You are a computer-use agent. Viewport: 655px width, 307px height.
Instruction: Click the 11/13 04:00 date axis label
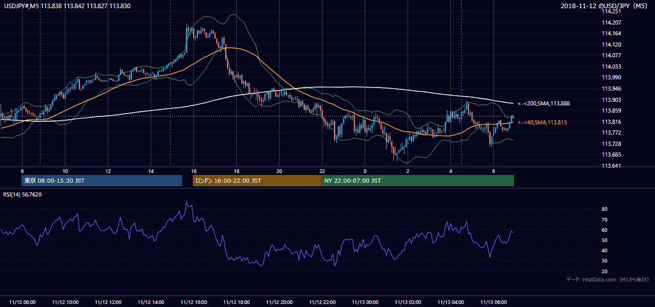451,302
